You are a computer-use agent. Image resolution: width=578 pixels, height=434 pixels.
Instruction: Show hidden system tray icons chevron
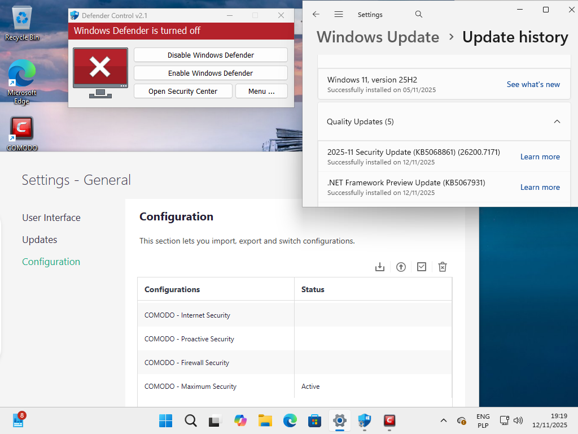click(x=444, y=420)
